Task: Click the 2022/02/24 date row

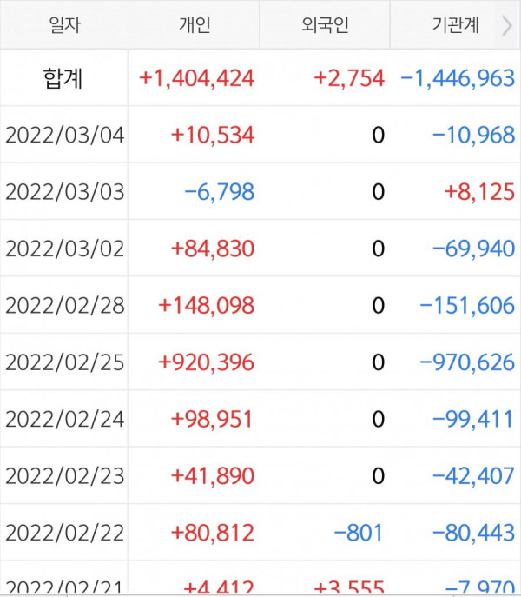Action: (64, 420)
